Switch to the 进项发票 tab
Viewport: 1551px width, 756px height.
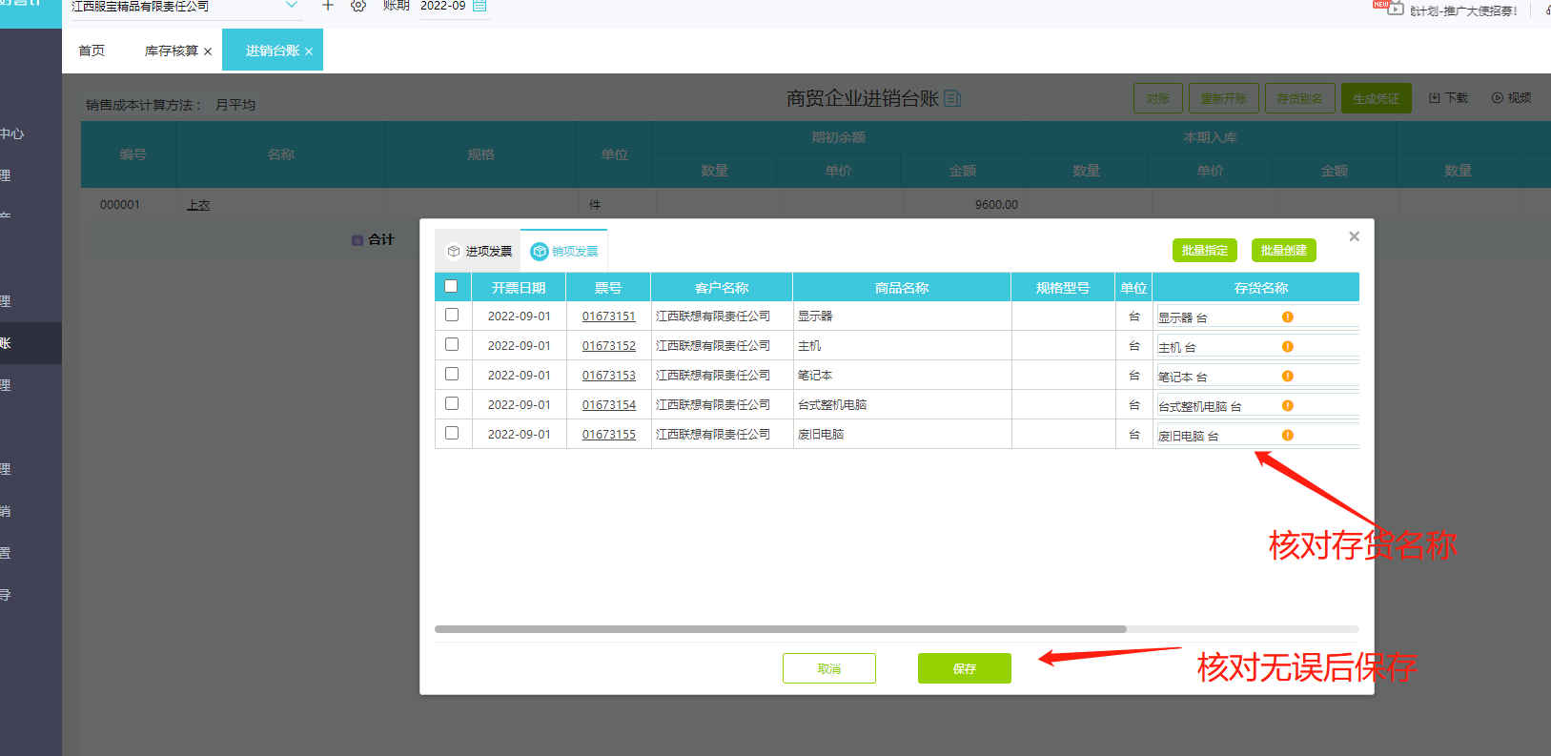479,251
